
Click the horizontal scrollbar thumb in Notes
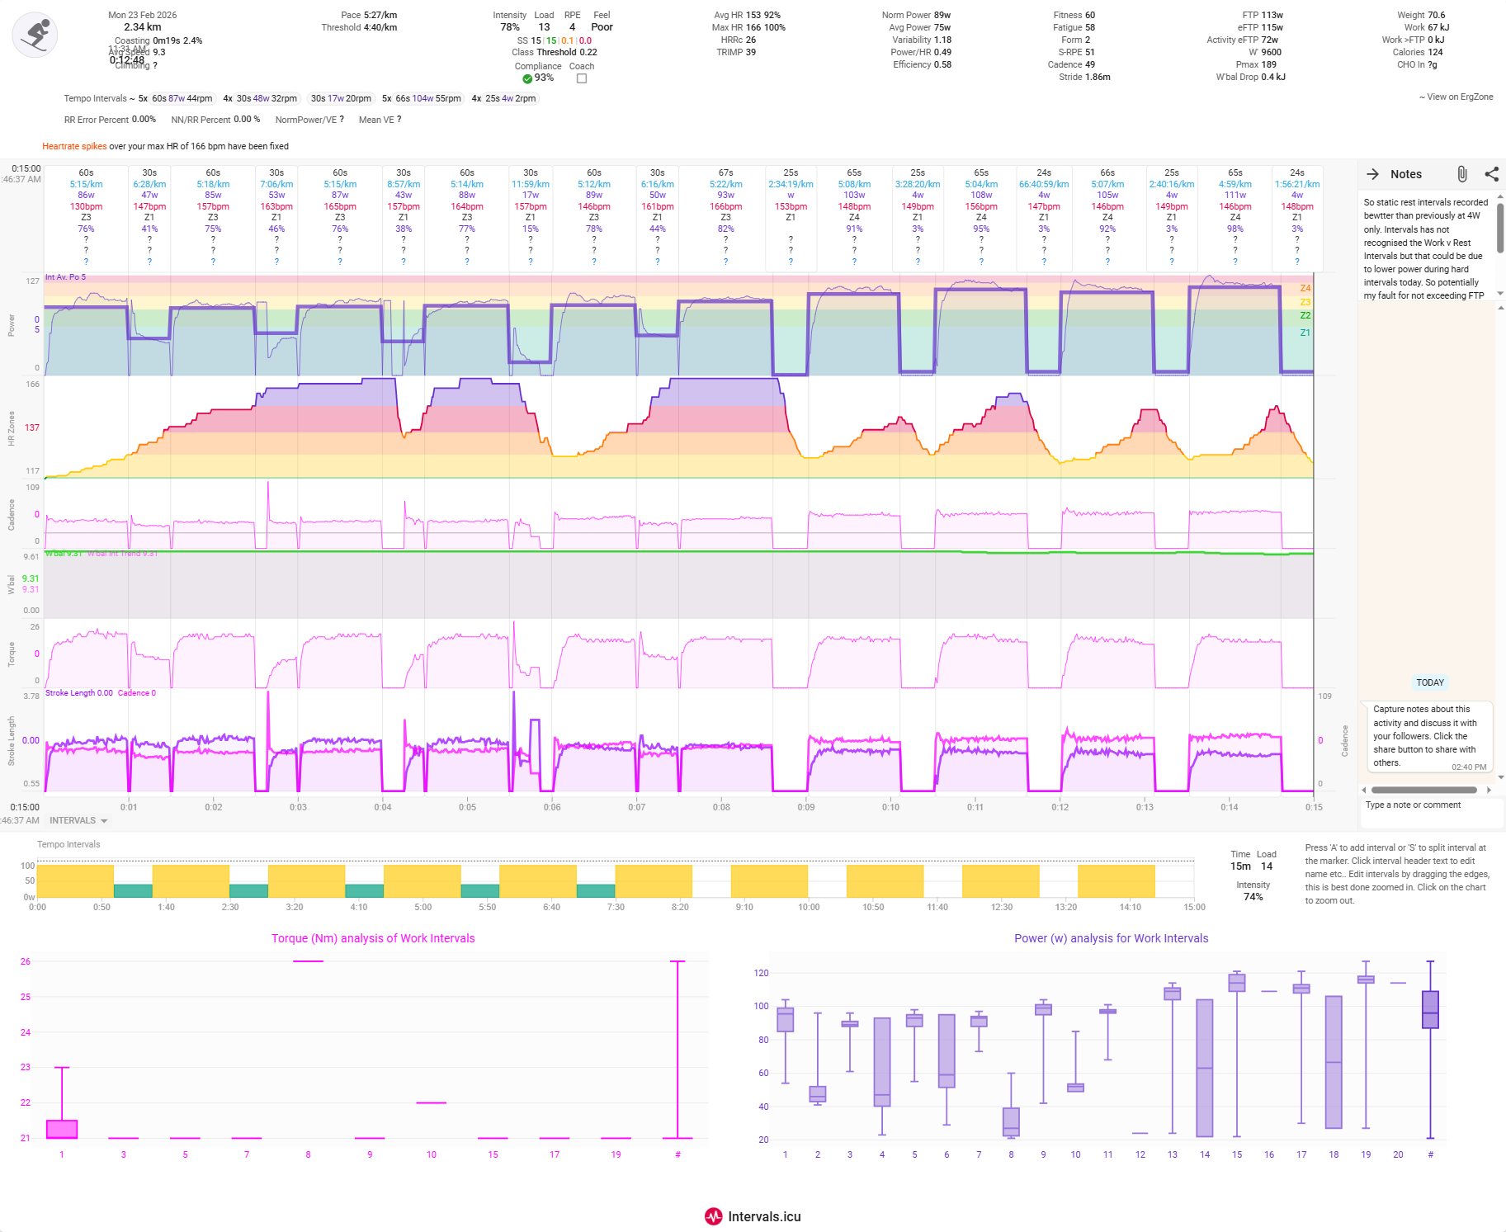[x=1423, y=791]
